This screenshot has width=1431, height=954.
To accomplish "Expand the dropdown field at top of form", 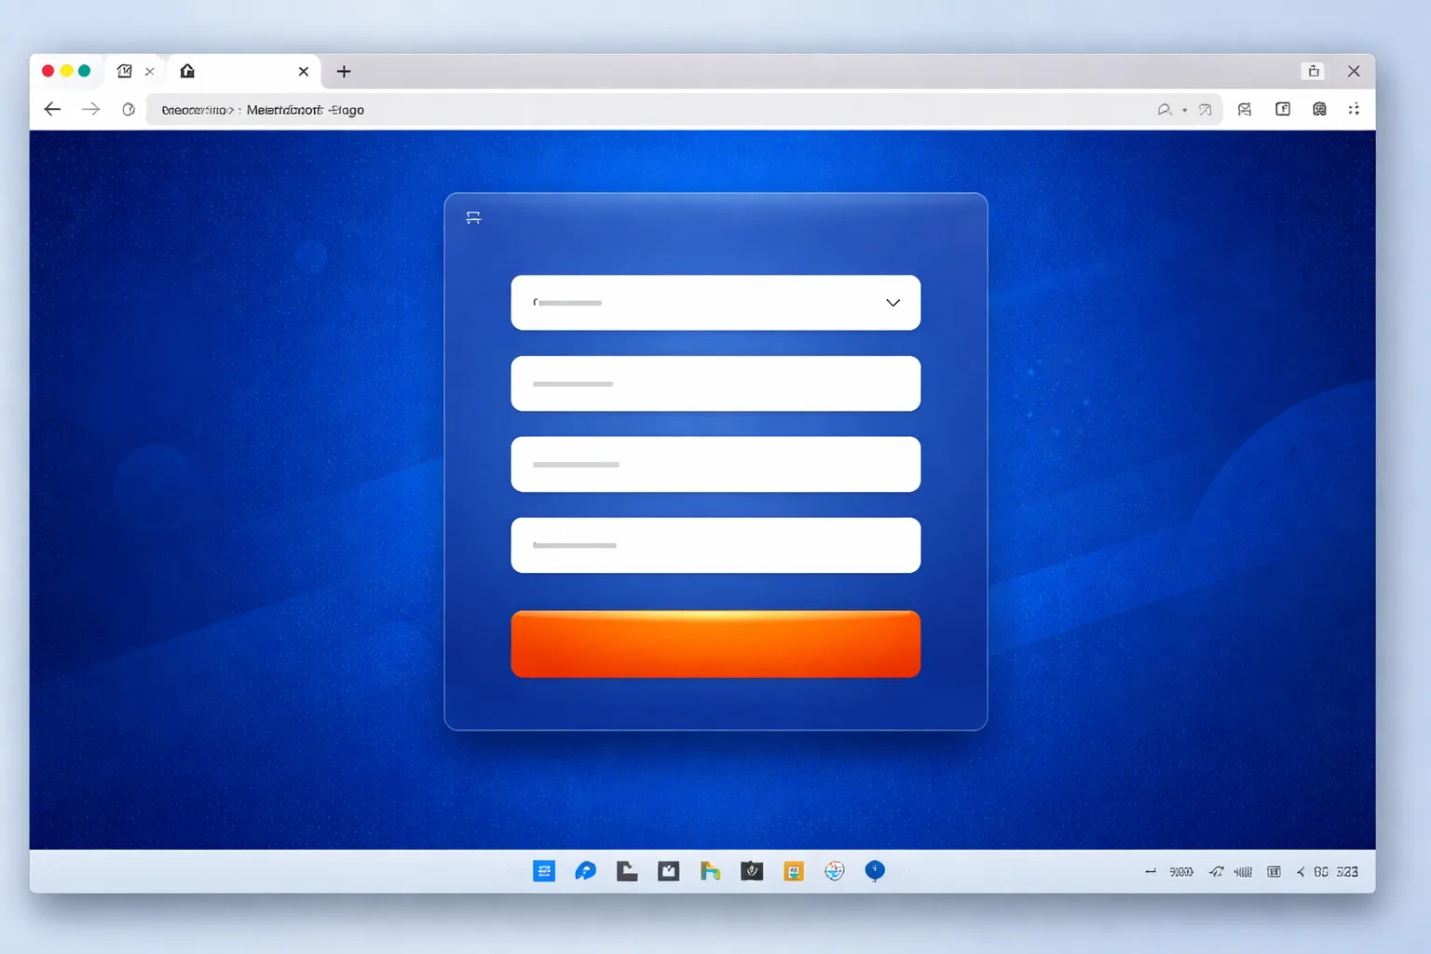I will 715,303.
